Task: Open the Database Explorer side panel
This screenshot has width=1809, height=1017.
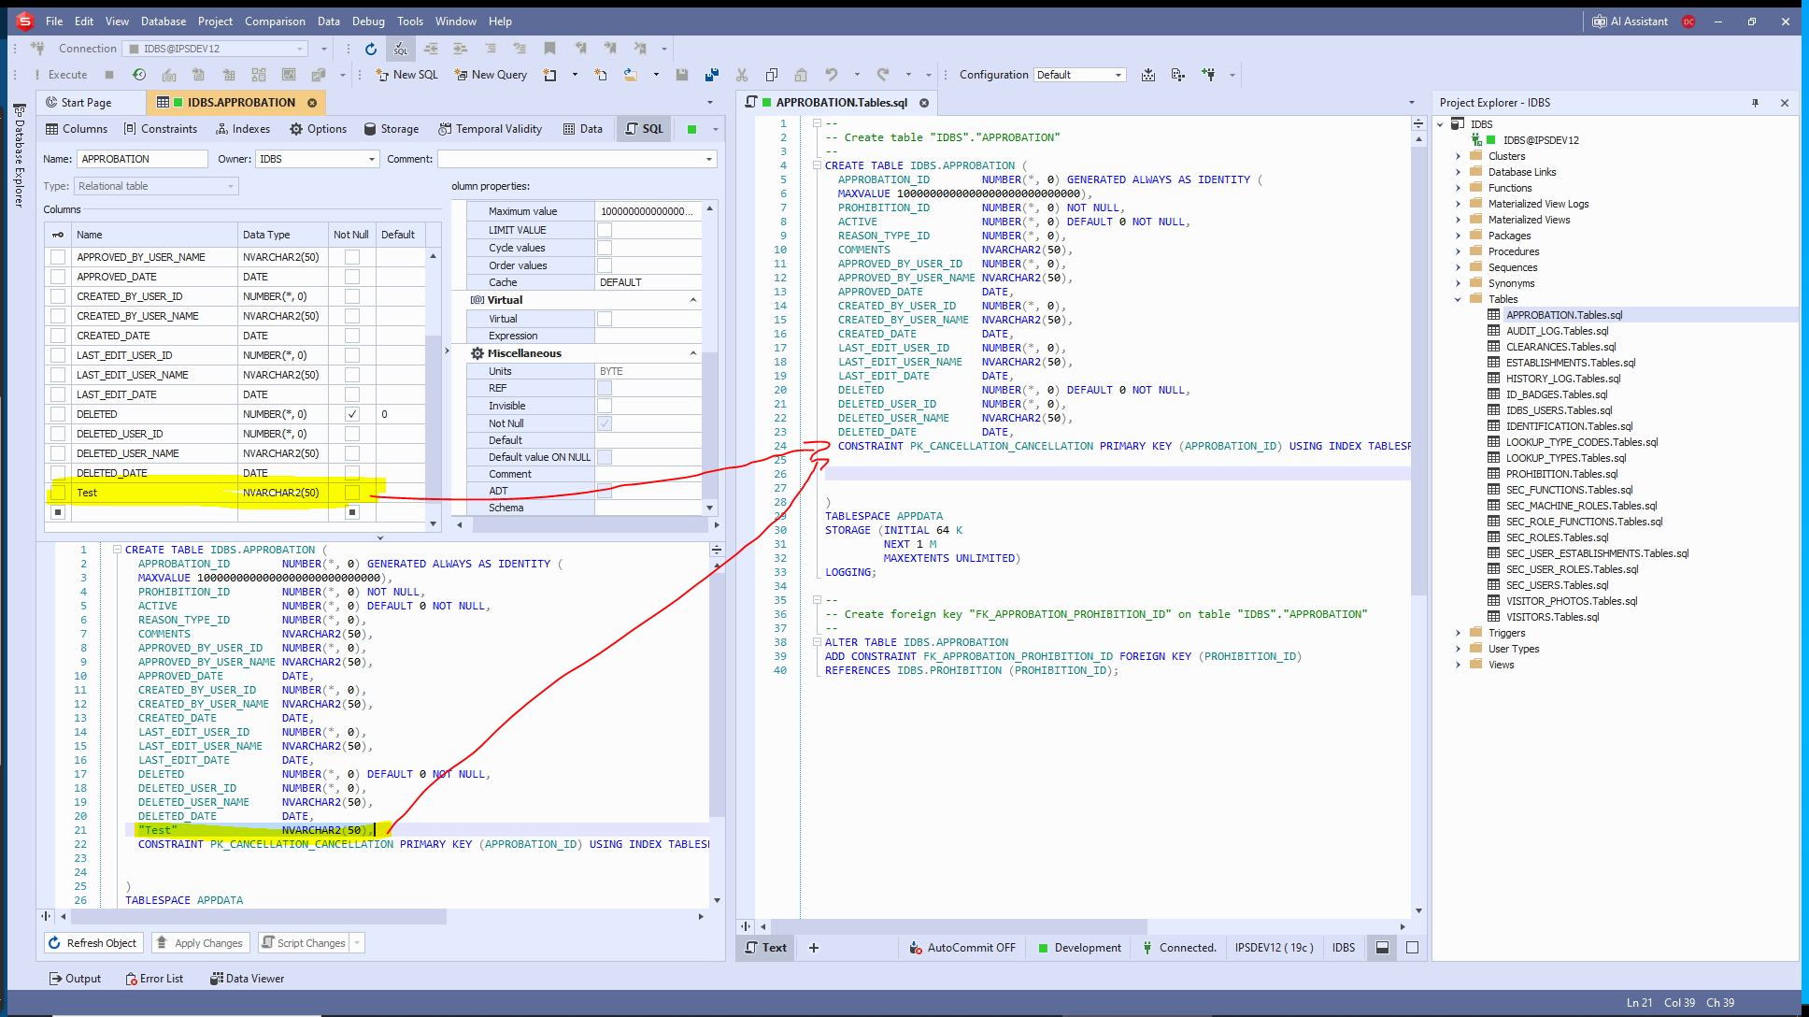Action: [x=20, y=154]
